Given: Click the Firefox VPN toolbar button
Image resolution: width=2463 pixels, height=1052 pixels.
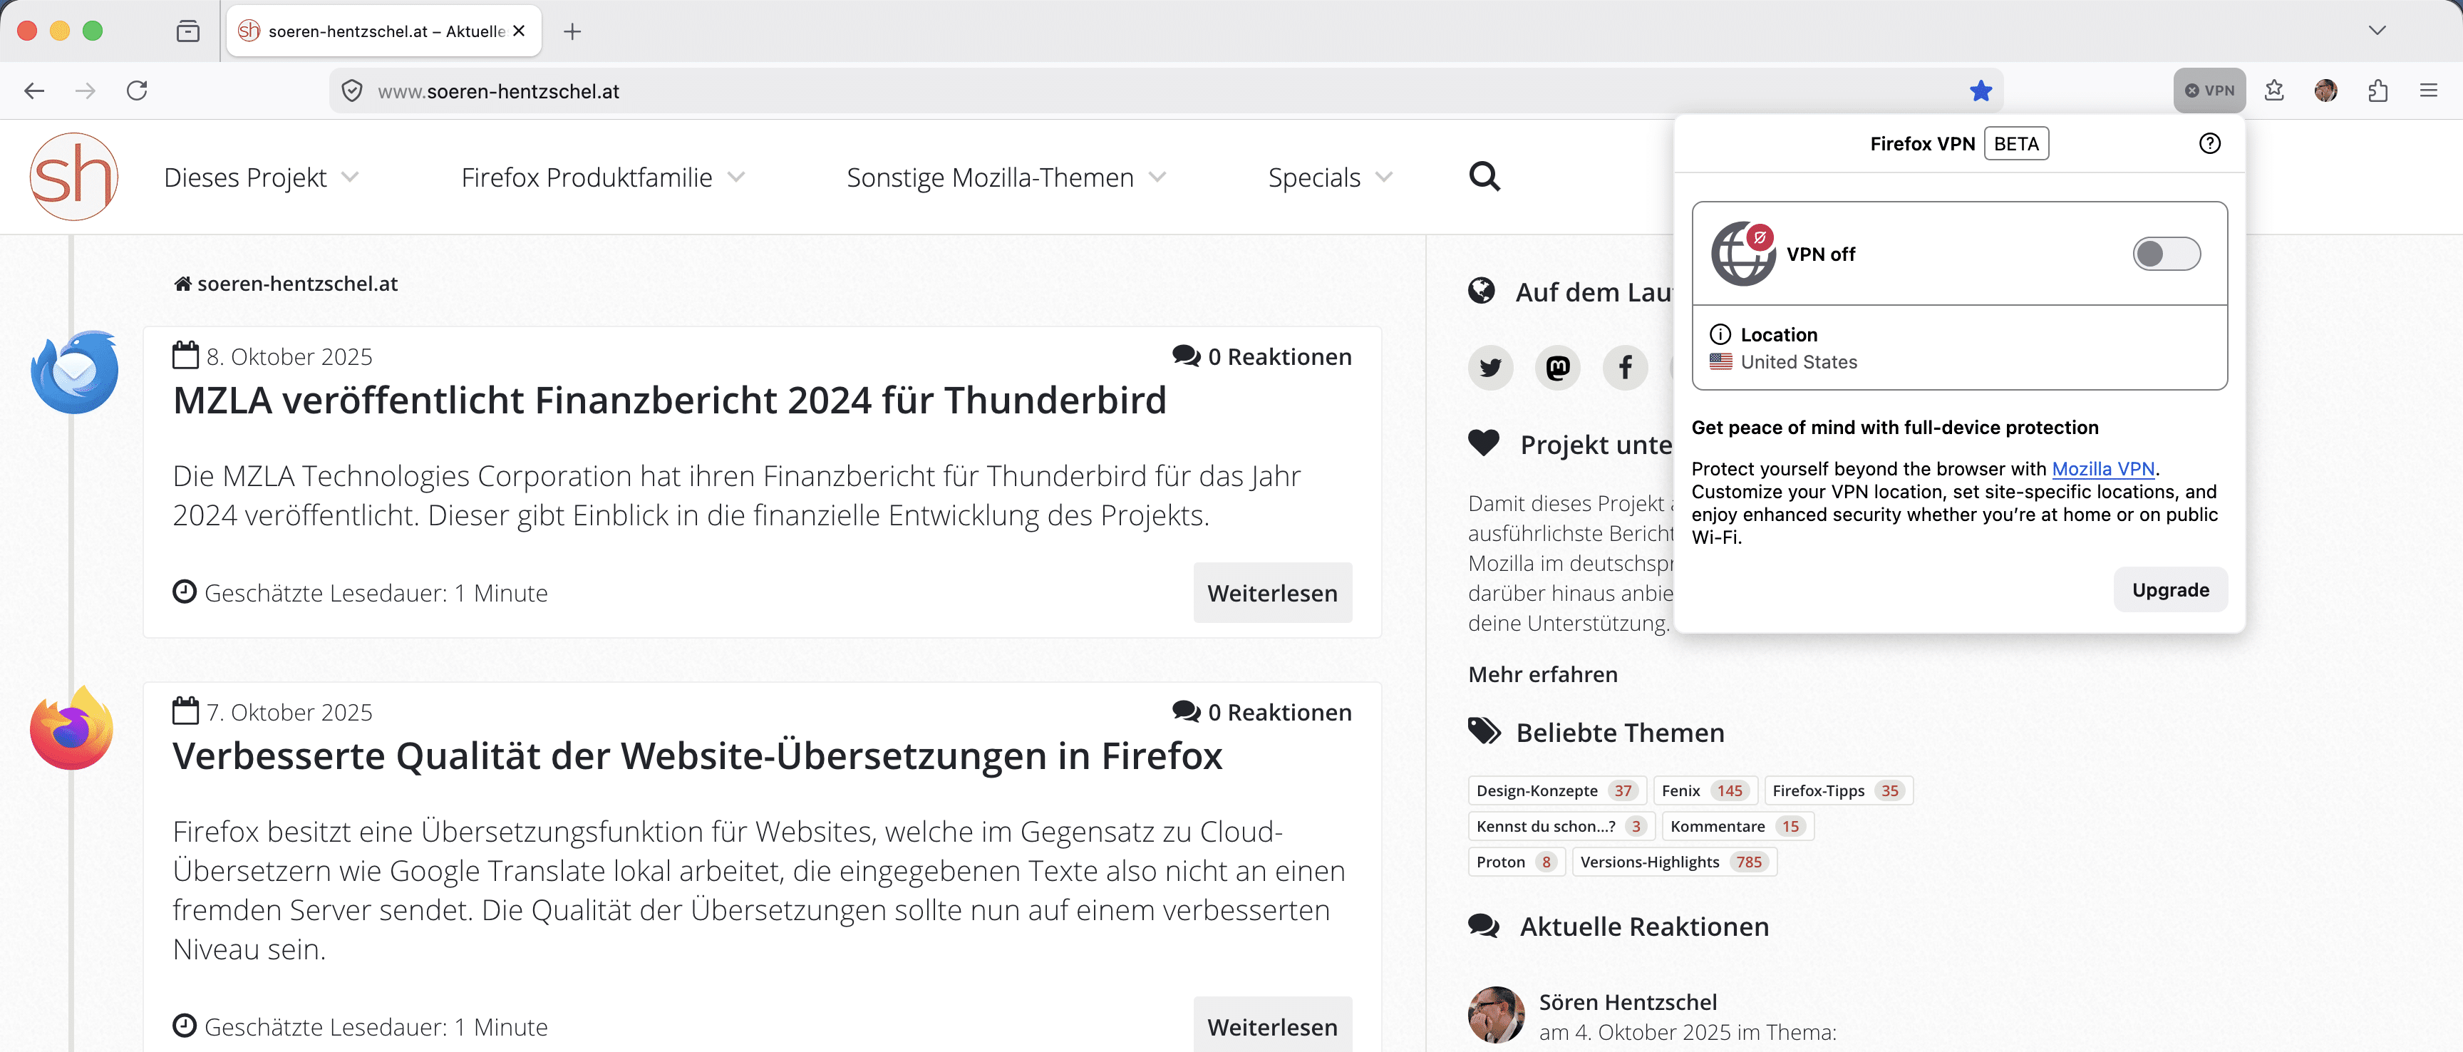Looking at the screenshot, I should 2209,91.
